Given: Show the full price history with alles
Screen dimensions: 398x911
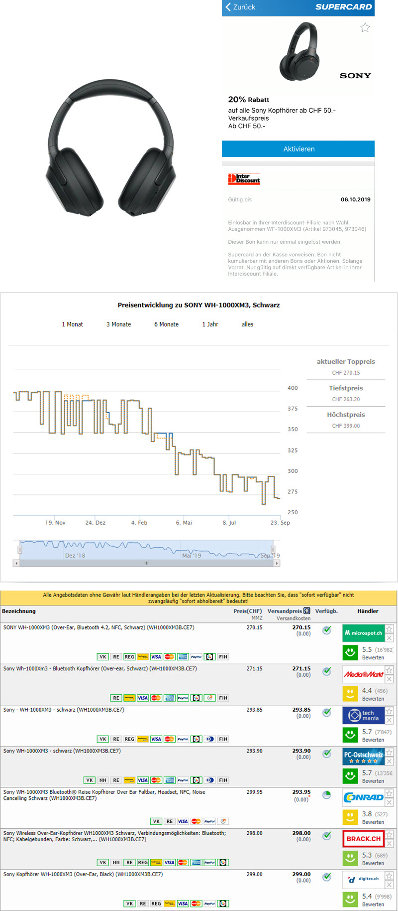Looking at the screenshot, I should [x=247, y=324].
